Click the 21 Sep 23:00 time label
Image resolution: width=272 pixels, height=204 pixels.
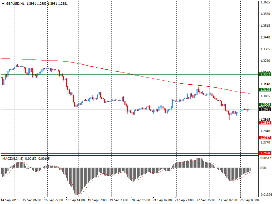point(184,200)
